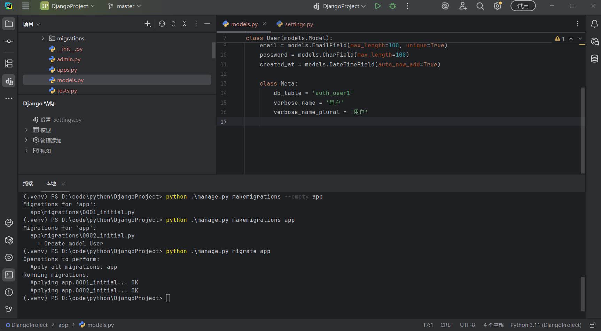The height and width of the screenshot is (331, 601).
Task: Toggle the Terminal tool window icon
Action: [9, 275]
